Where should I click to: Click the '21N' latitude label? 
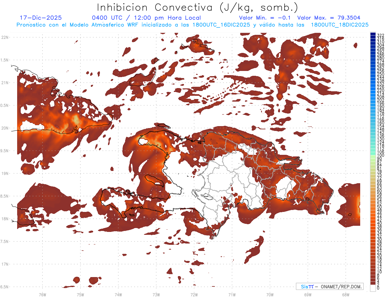point(5,83)
